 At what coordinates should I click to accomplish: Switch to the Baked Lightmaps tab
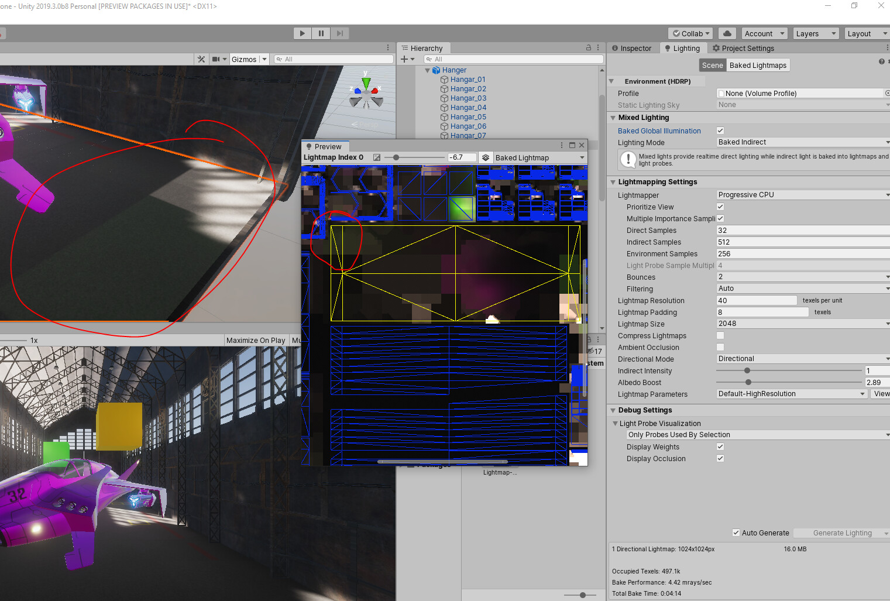pyautogui.click(x=758, y=65)
